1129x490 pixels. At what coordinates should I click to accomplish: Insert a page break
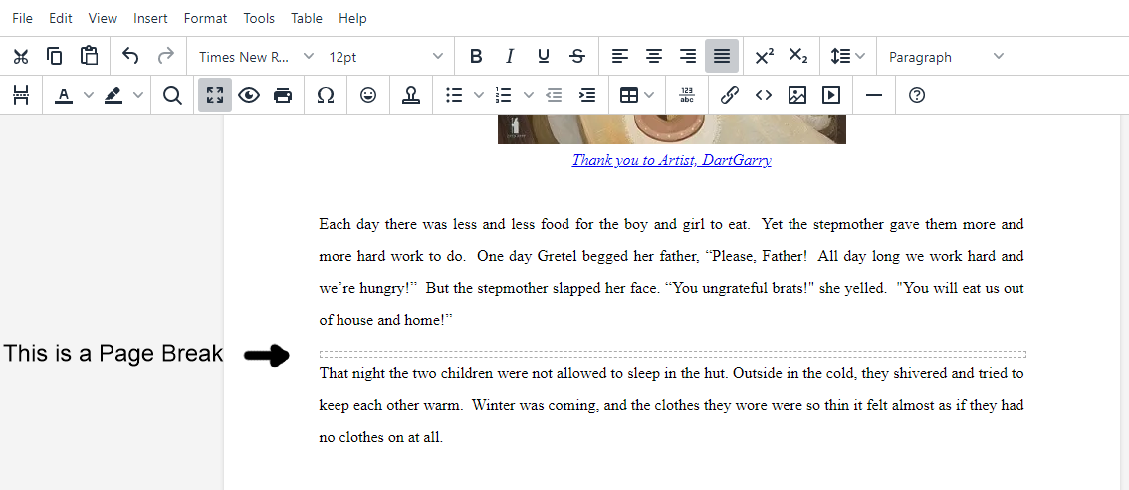(x=21, y=95)
